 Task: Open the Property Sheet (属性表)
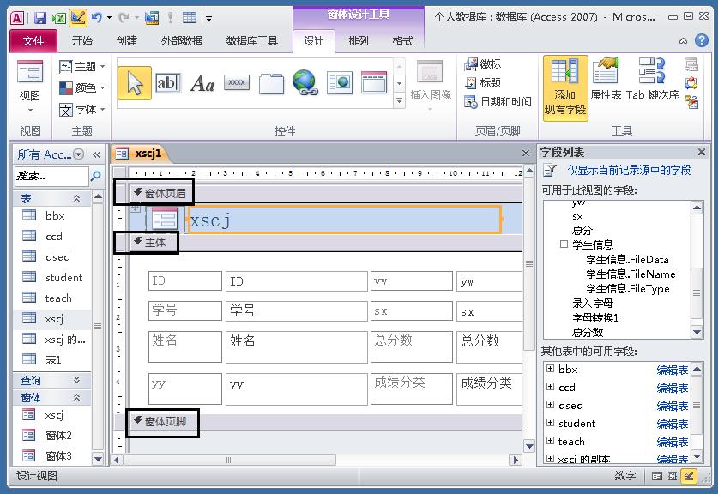point(606,84)
